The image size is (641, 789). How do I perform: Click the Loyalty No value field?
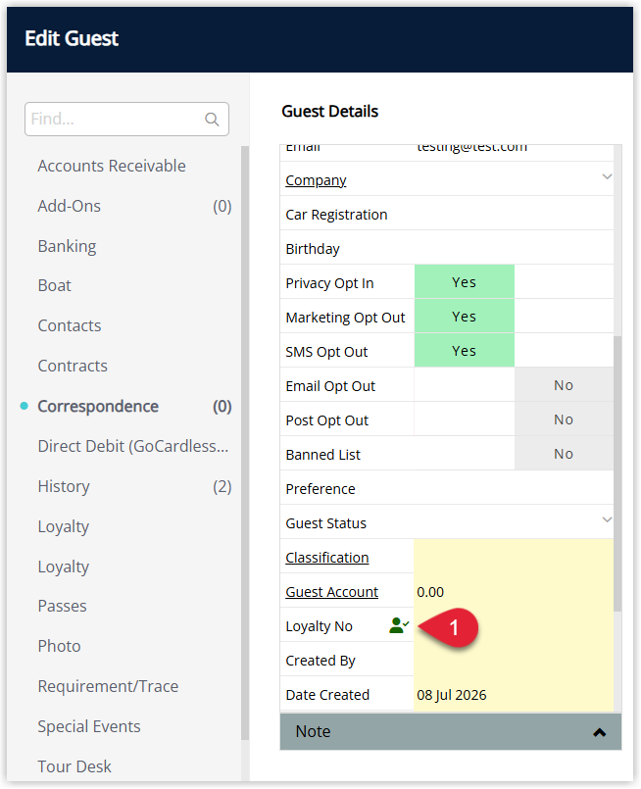pyautogui.click(x=514, y=625)
